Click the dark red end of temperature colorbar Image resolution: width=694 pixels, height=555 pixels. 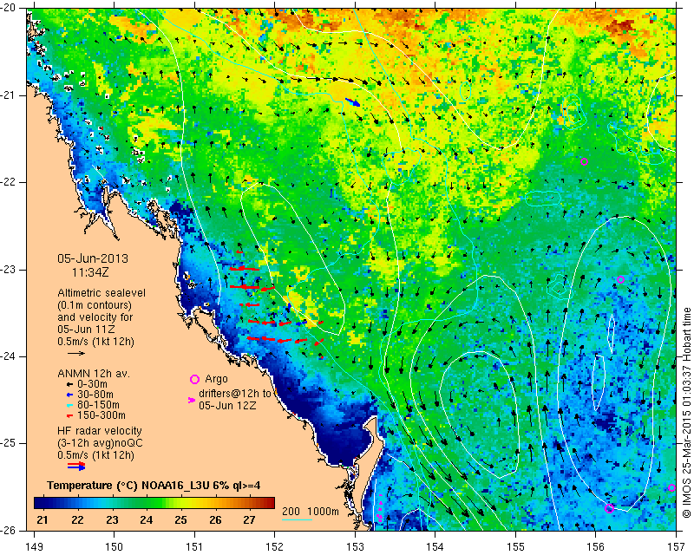[x=269, y=503]
